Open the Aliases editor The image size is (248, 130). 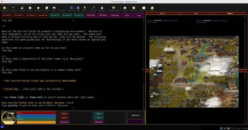22,8
